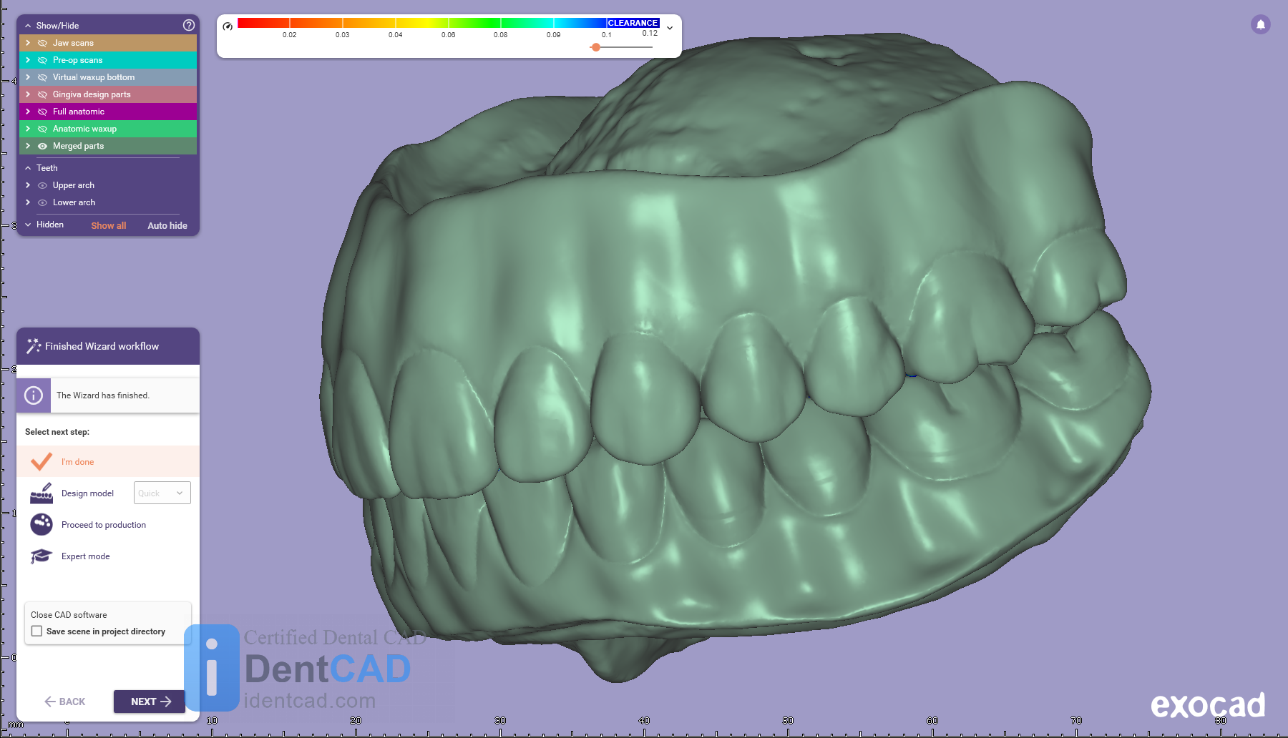Screen dimensions: 1288x738
Task: Enable Save scene in project directory
Action: pyautogui.click(x=37, y=631)
